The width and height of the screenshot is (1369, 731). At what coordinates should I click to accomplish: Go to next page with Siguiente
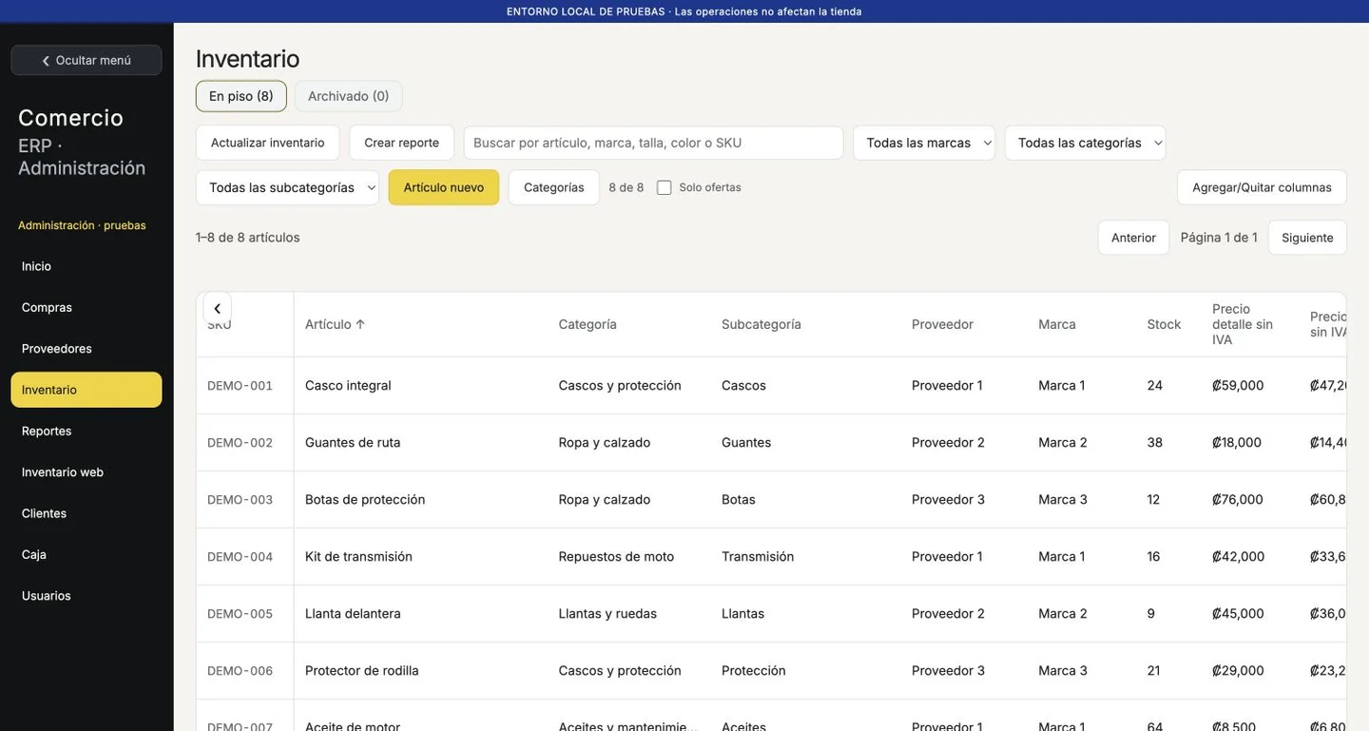(1307, 238)
